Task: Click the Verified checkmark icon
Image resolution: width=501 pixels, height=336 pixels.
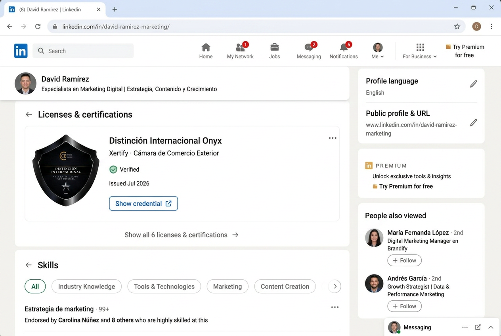Action: pos(113,170)
